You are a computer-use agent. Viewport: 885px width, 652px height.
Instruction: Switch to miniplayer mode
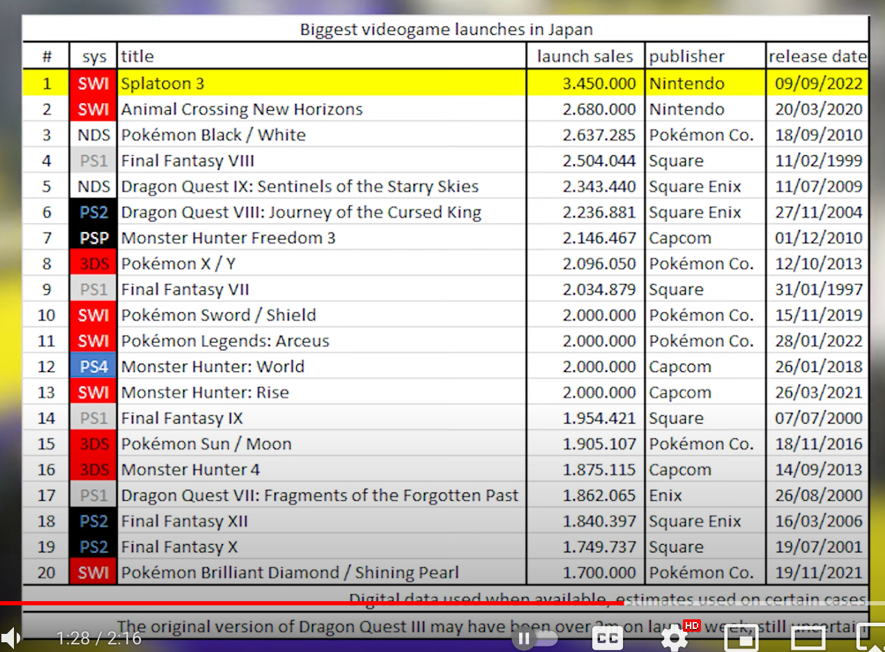pos(742,638)
